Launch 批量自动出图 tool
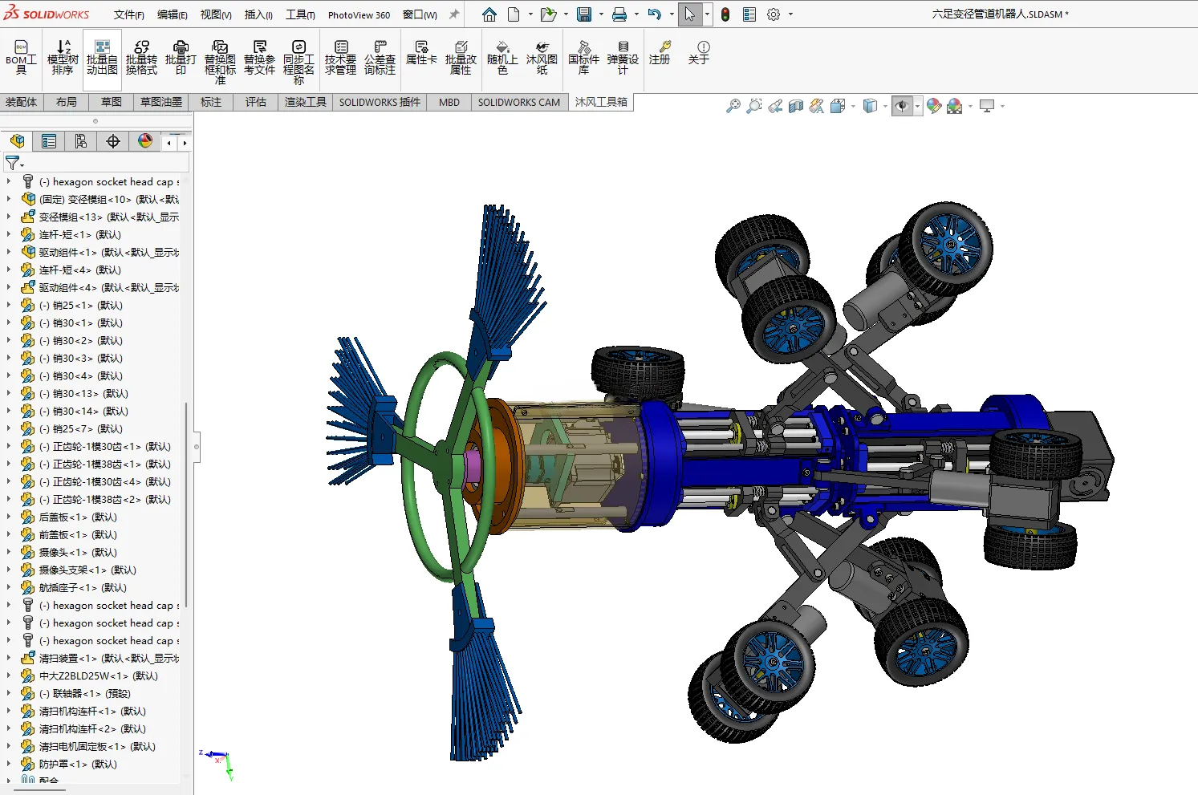The height and width of the screenshot is (795, 1198). click(x=102, y=57)
